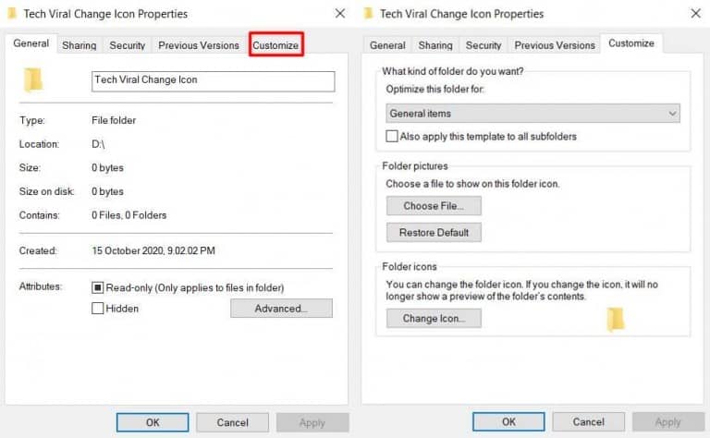The width and height of the screenshot is (710, 438).
Task: Check 'Also apply this template to all subfolders'
Action: pos(392,136)
